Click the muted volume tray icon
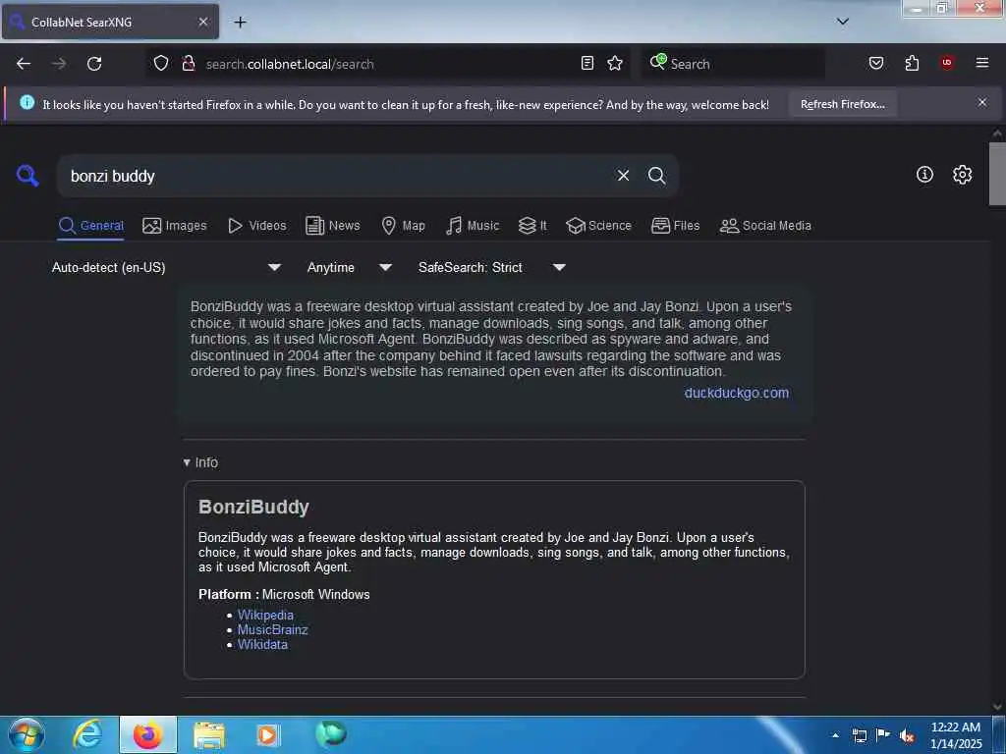 (907, 736)
